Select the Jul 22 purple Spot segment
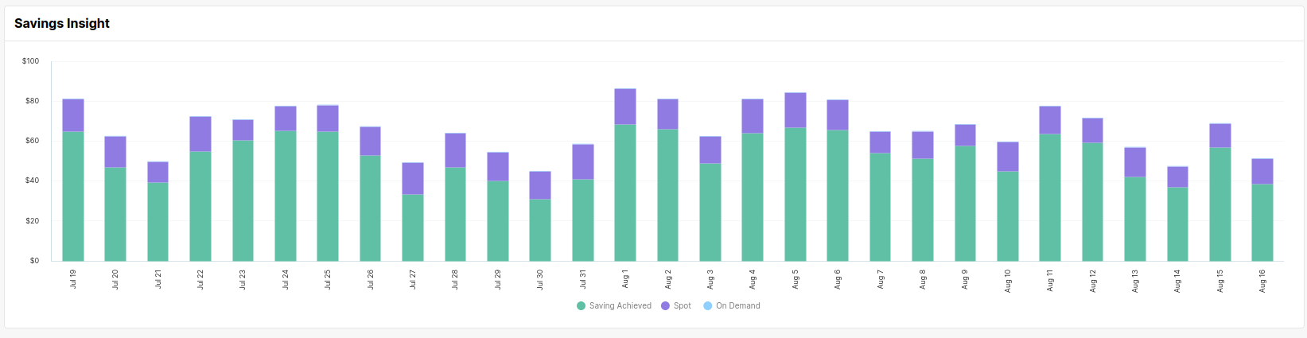1307x338 pixels. pos(200,134)
